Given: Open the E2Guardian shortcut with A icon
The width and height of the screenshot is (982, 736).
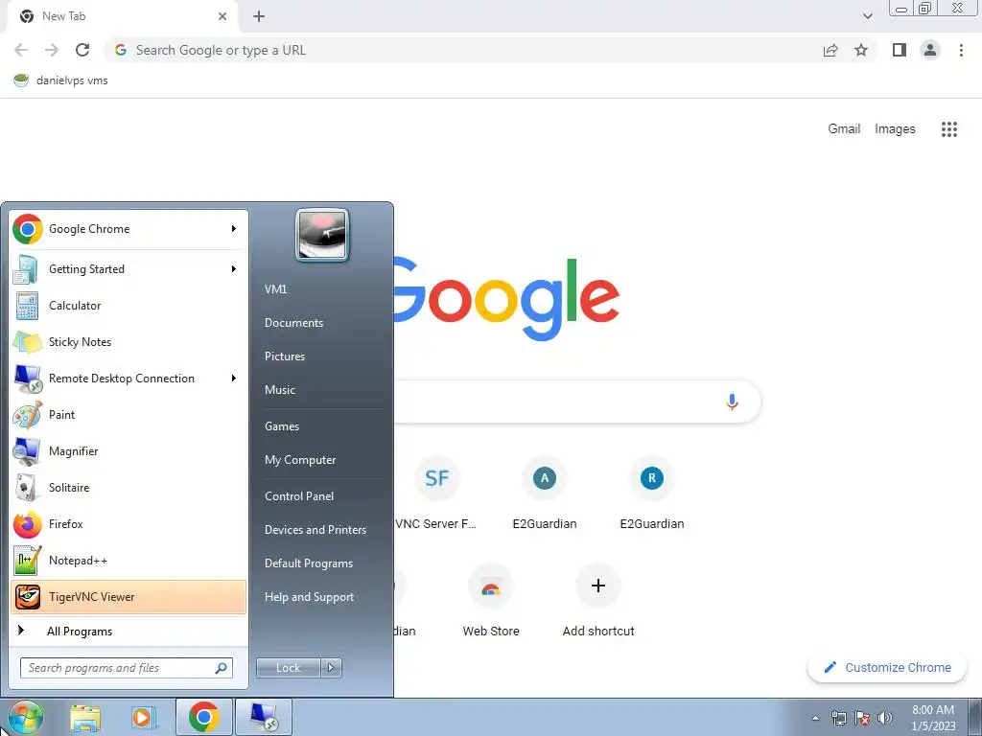Looking at the screenshot, I should pos(545,494).
